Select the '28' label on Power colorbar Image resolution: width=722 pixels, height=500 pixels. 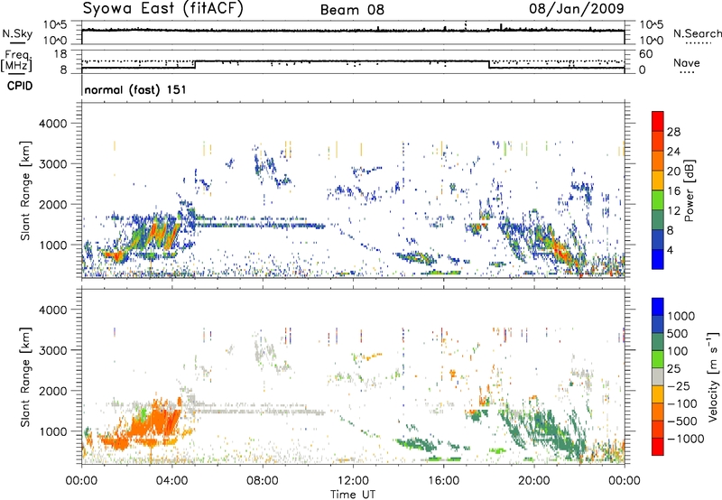coord(673,132)
